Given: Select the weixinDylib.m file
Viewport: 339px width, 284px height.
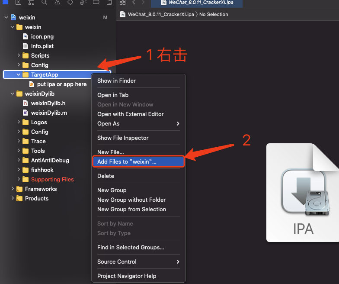Looking at the screenshot, I should point(48,113).
